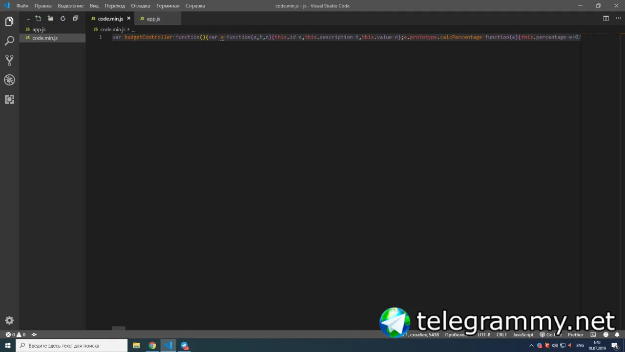Change the Пробелов indentation setting
This screenshot has height=352, width=625.
click(x=458, y=335)
